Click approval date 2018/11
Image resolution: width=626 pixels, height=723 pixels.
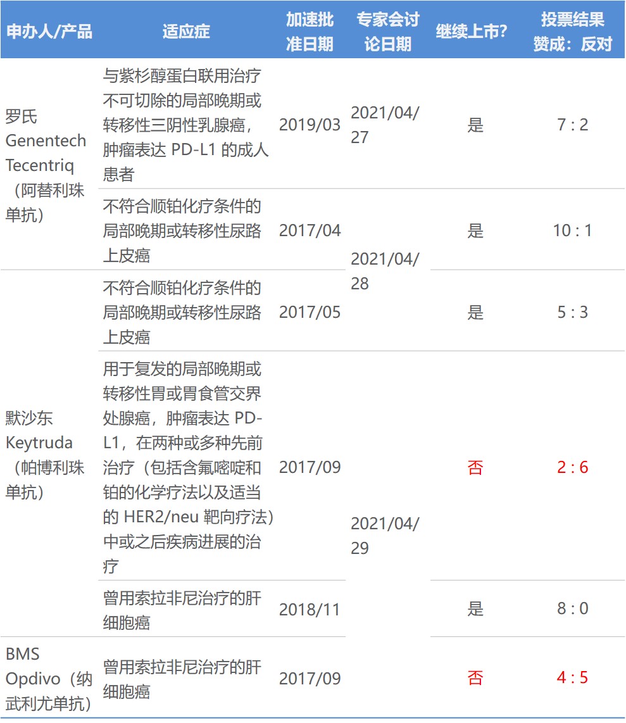pos(310,609)
